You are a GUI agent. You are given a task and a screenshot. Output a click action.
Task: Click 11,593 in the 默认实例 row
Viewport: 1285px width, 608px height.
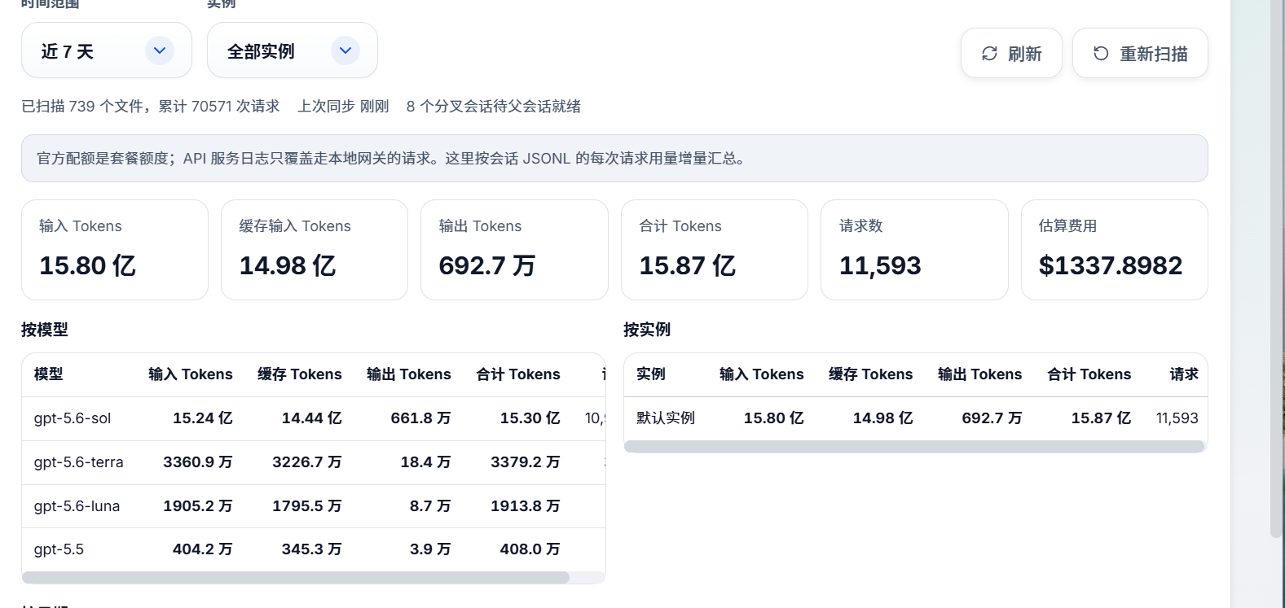pyautogui.click(x=1177, y=418)
